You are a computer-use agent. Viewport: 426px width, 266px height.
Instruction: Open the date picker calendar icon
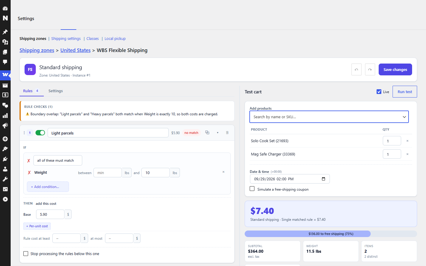pyautogui.click(x=323, y=179)
